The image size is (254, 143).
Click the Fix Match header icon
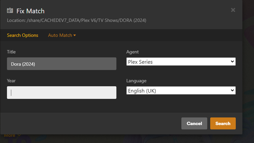pos(10,11)
